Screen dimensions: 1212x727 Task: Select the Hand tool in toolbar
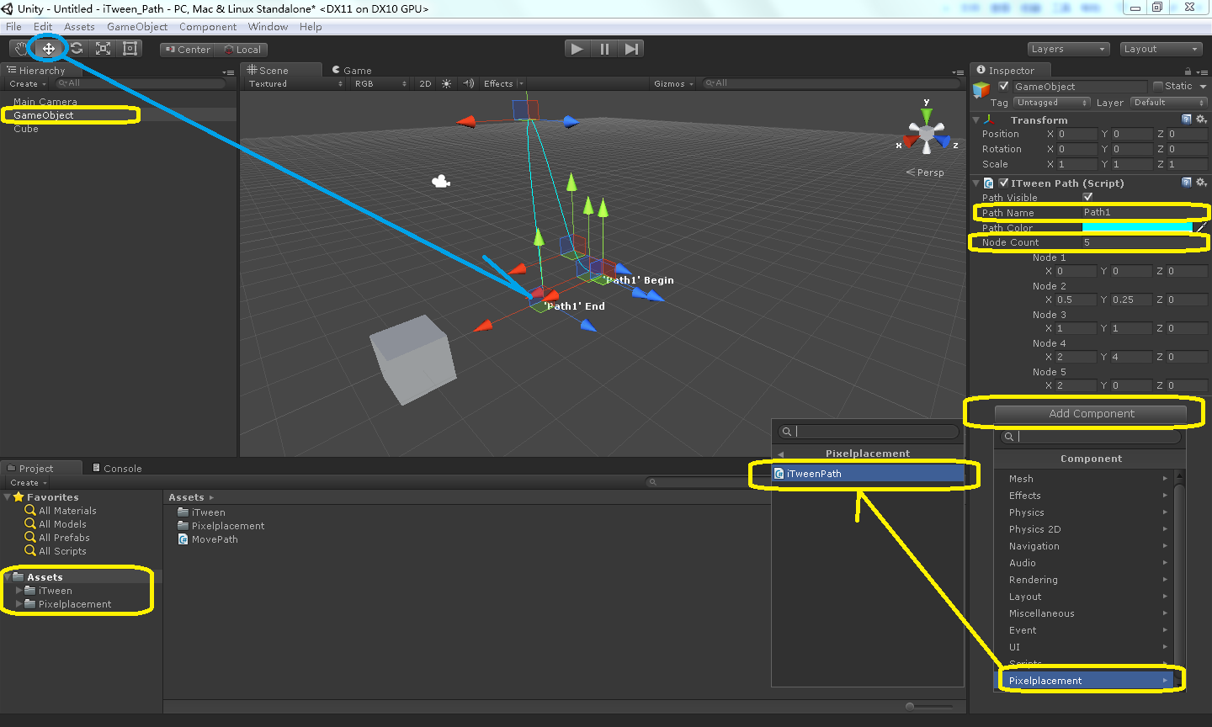[21, 49]
